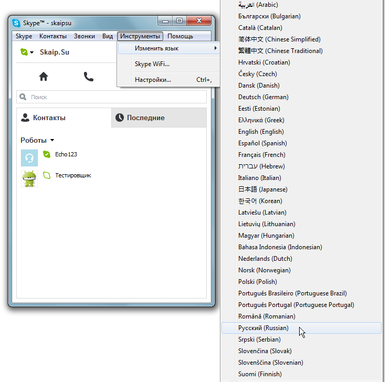Open the phone dial pad icon
This screenshot has width=391, height=382.
pos(88,77)
